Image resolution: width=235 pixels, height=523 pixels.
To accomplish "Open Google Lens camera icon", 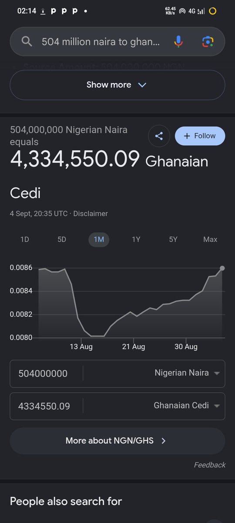I will pos(208,41).
